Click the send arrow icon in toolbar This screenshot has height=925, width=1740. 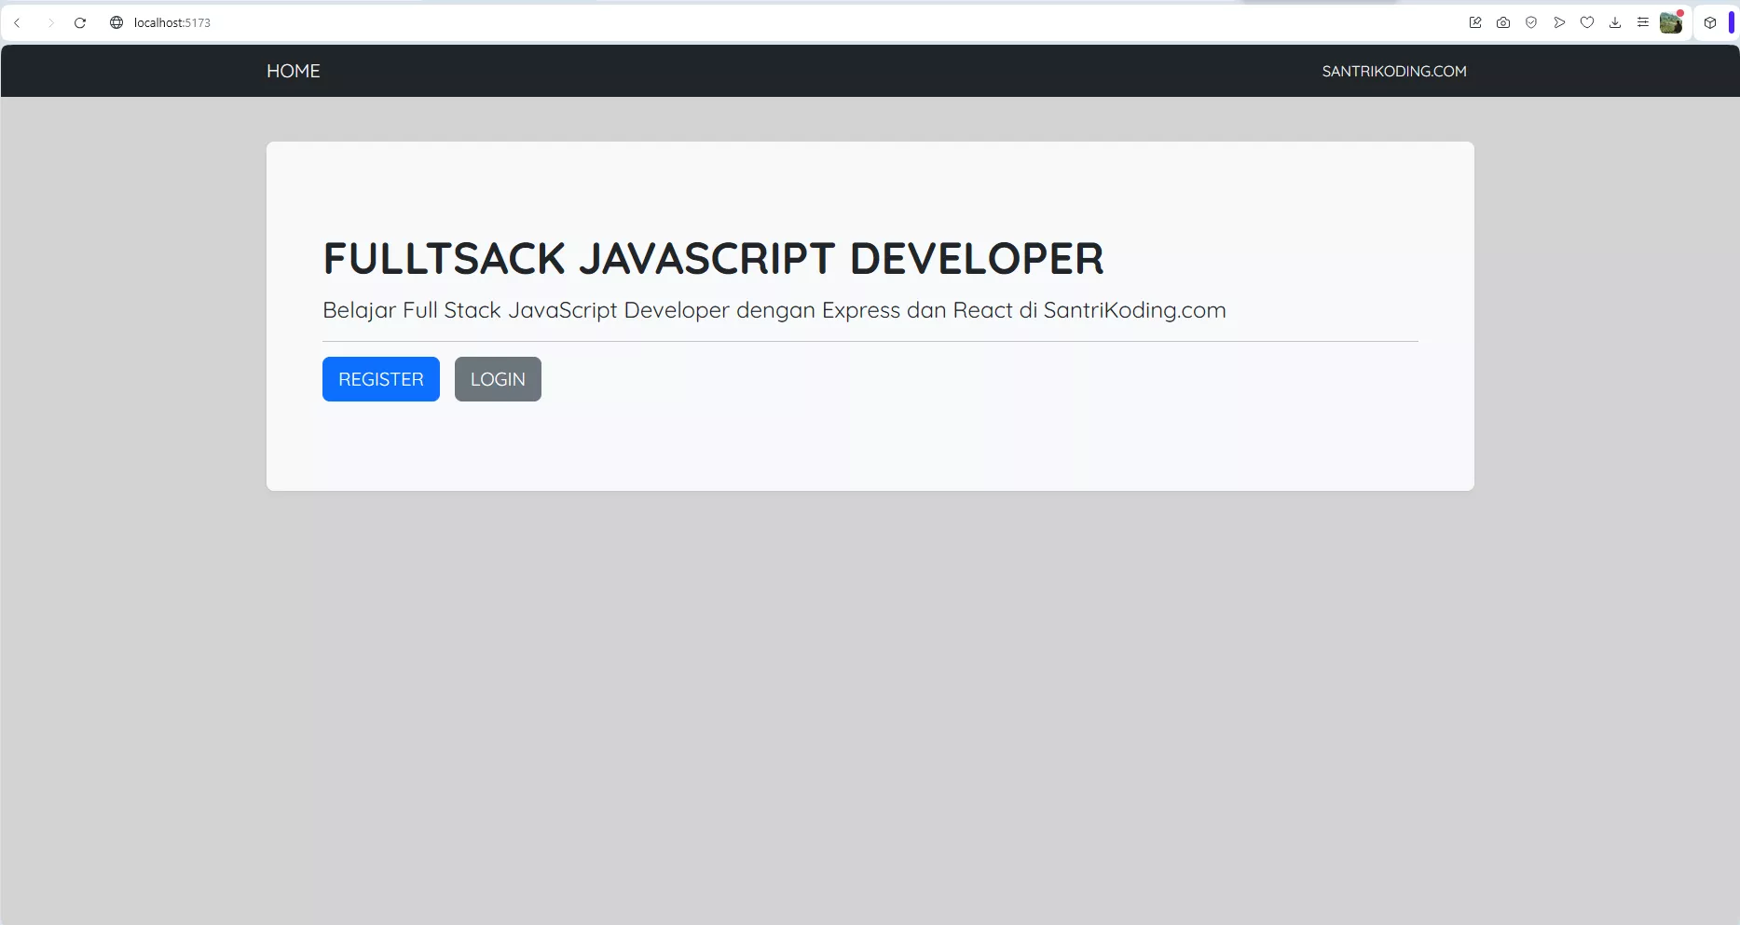point(1559,22)
